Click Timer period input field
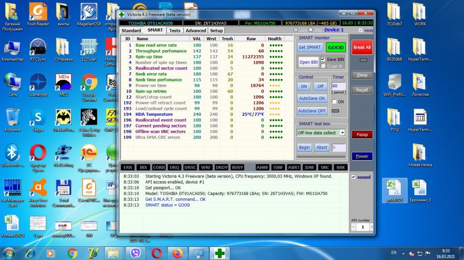 [x=338, y=86]
